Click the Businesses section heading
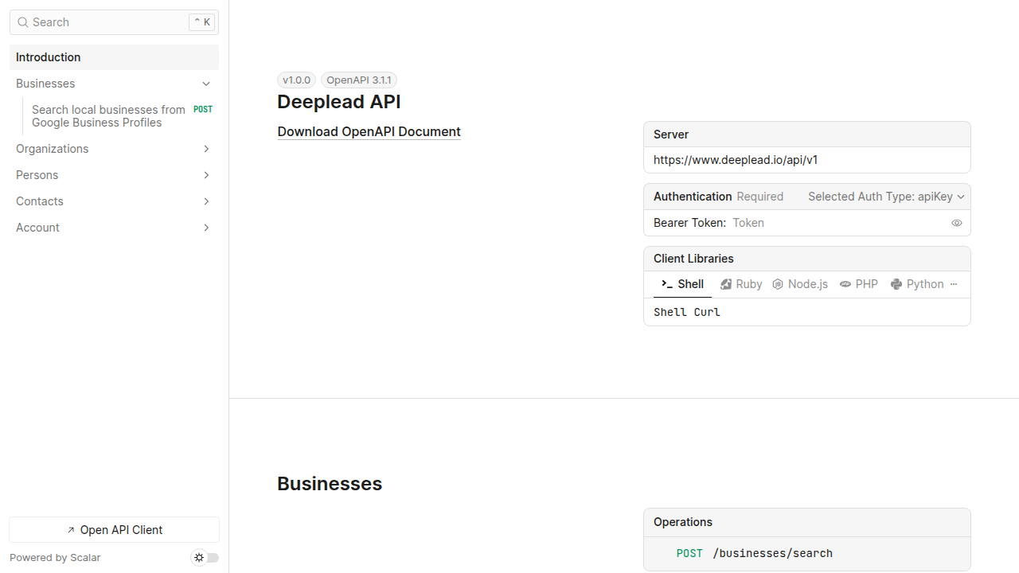Viewport: 1019px width, 573px height. pos(330,484)
